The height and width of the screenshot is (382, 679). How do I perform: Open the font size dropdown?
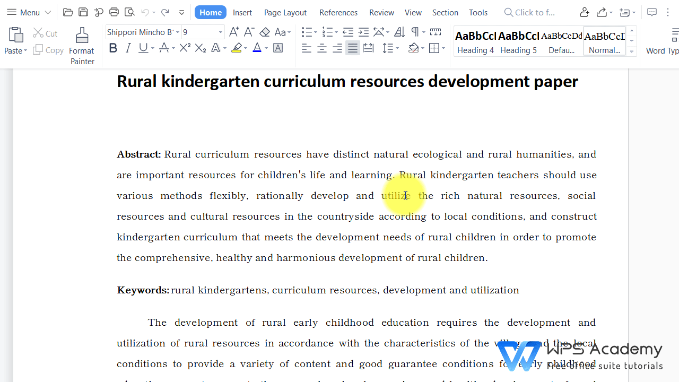pos(220,32)
